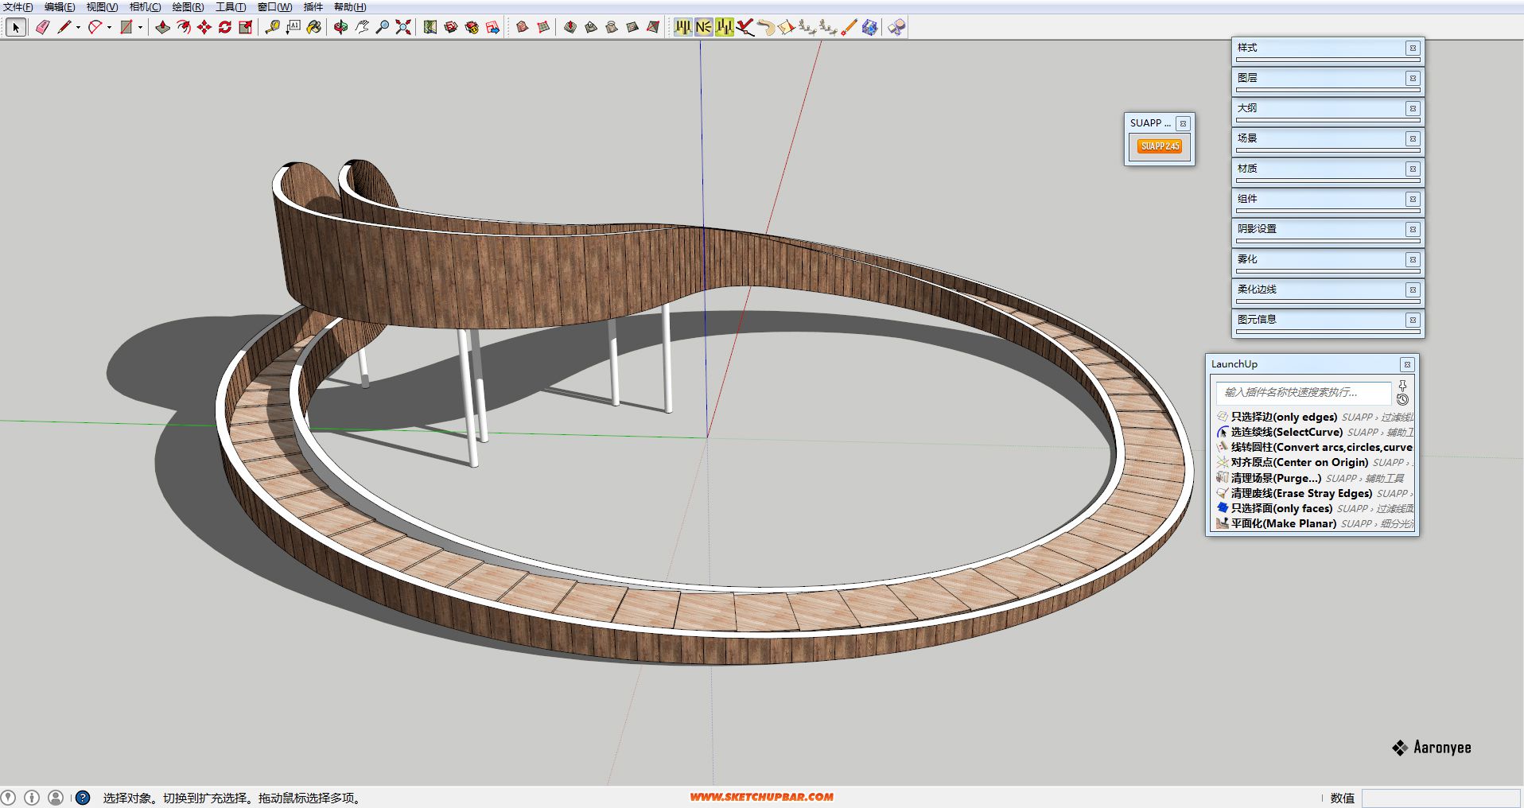Image resolution: width=1524 pixels, height=808 pixels.
Task: Open the blue 3D box plugin icon
Action: coord(869,27)
